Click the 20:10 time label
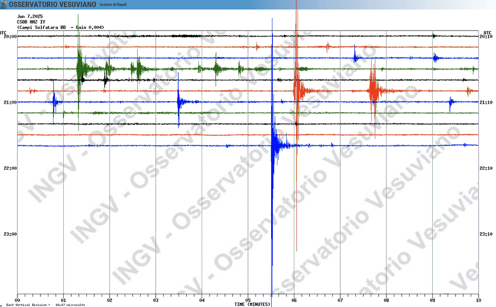 (x=486, y=36)
